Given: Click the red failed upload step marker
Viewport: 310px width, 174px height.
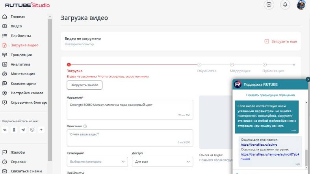Looking at the screenshot, I should tap(69, 65).
